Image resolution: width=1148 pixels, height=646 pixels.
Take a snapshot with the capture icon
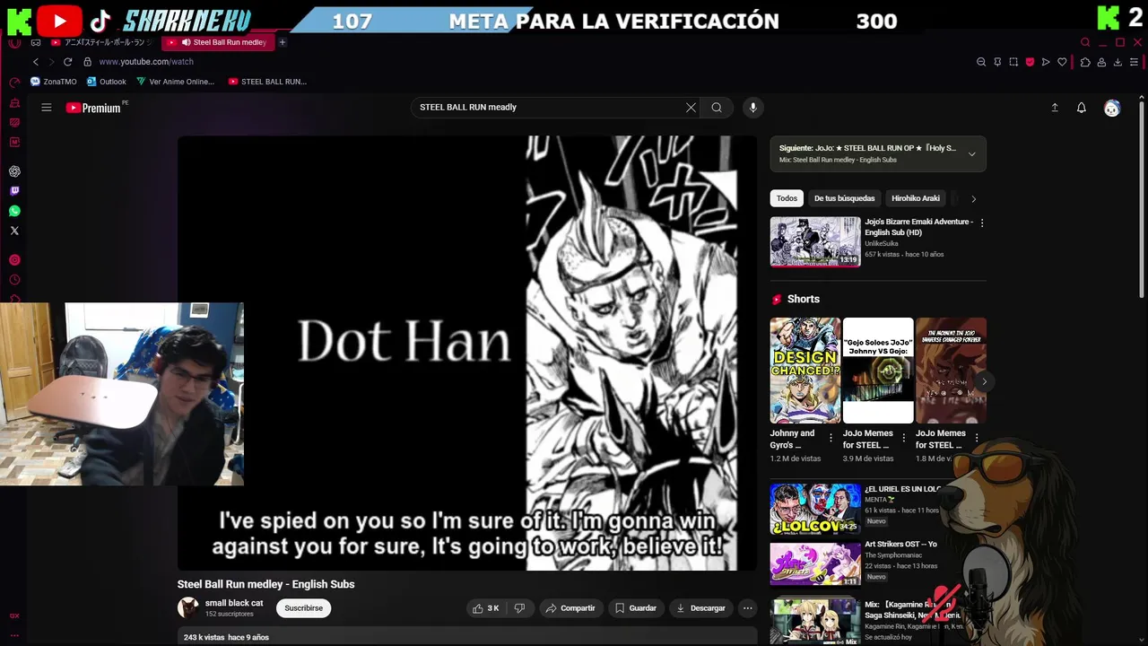1013,62
